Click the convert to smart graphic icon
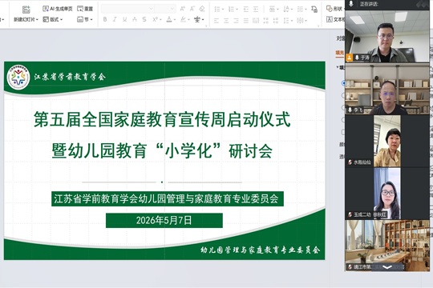433x288 pixels. (x=314, y=10)
